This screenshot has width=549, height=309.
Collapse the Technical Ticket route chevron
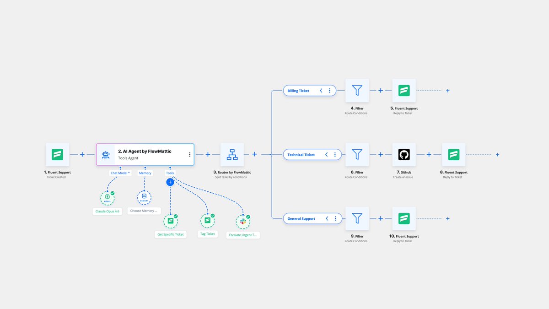pos(327,155)
